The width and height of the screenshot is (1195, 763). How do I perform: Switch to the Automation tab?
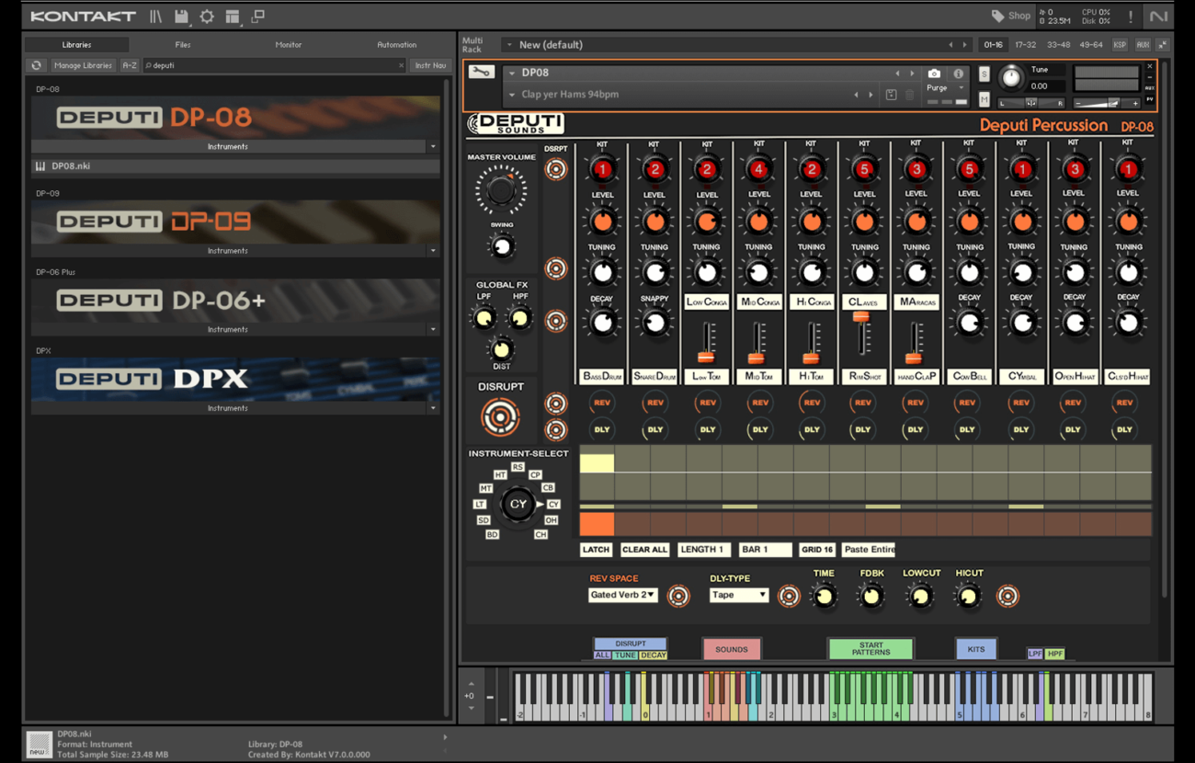pos(396,44)
